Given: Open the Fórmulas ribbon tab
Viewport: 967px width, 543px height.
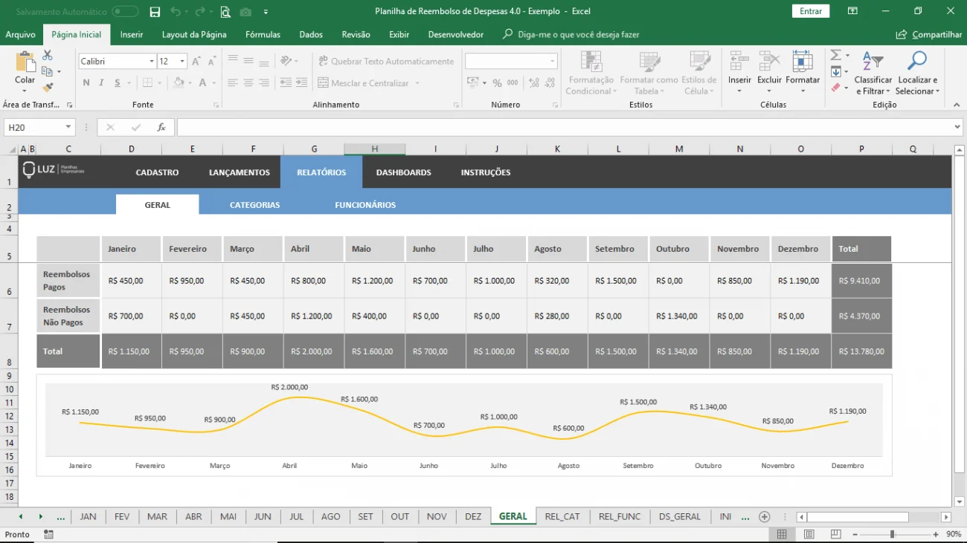Looking at the screenshot, I should [x=263, y=35].
